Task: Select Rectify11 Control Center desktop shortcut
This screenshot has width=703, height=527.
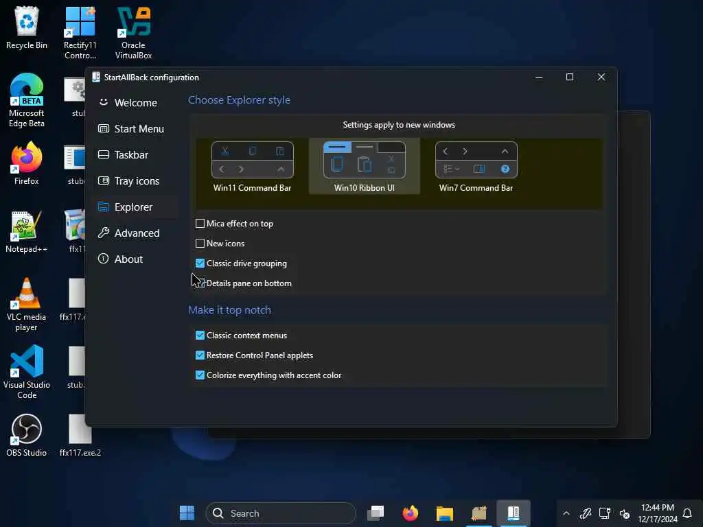Action: (80, 32)
